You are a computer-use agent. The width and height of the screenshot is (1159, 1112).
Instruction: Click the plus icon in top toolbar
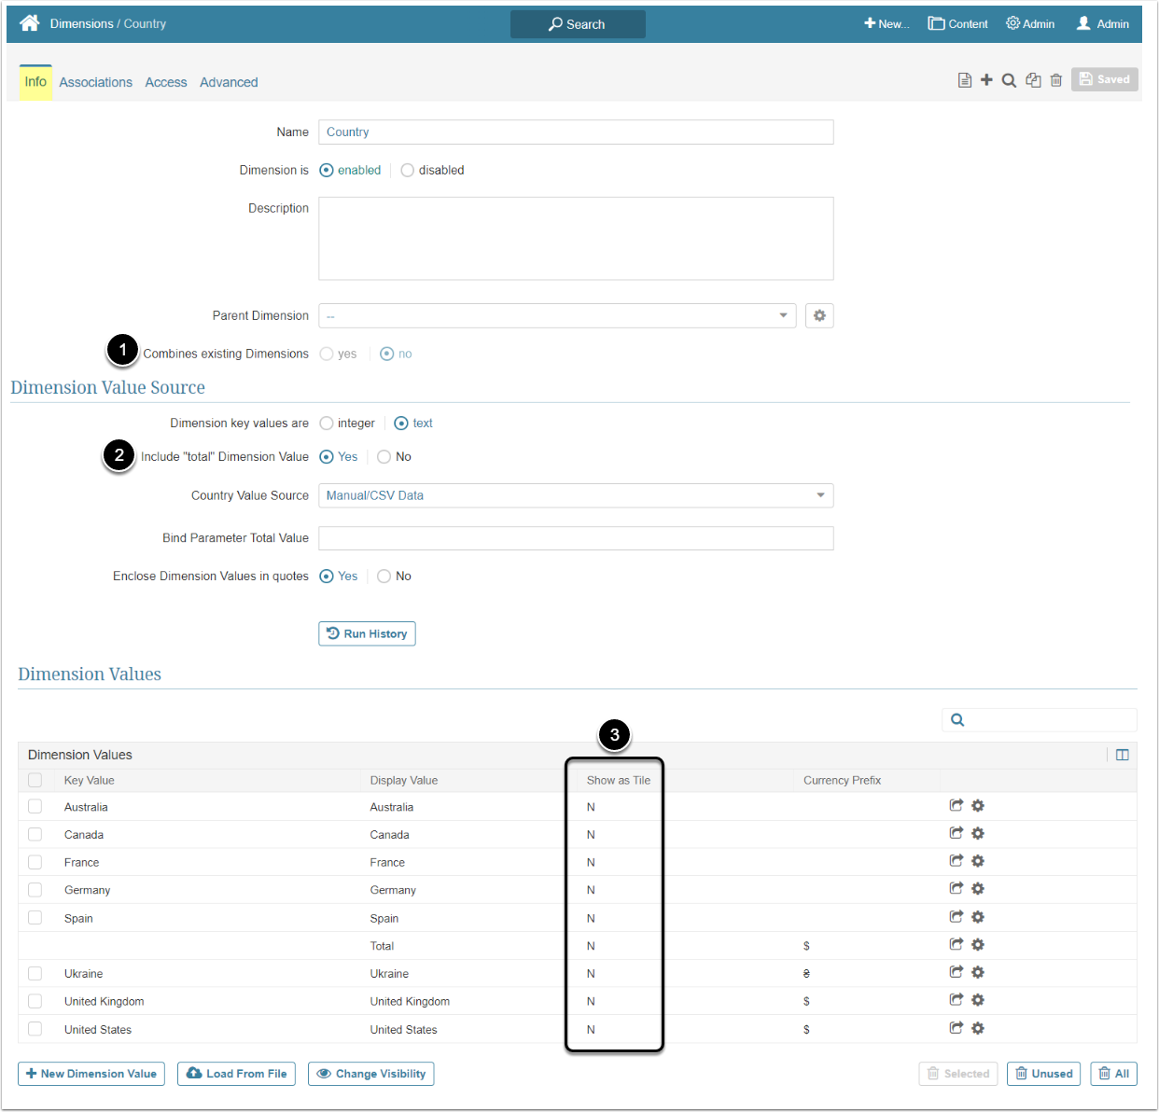[986, 80]
